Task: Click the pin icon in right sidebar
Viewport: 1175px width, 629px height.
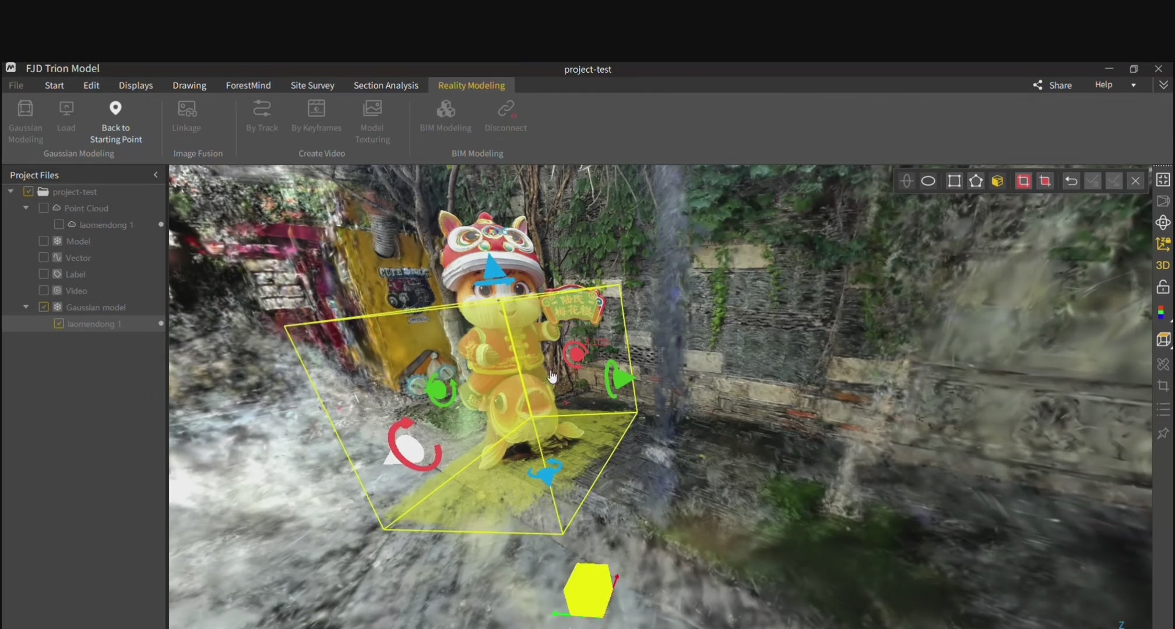Action: (1163, 433)
